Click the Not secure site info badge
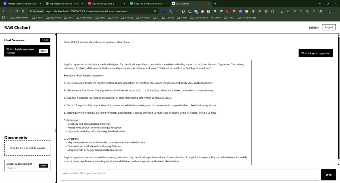Viewport: 340px width, 183px height. pyautogui.click(x=36, y=11)
